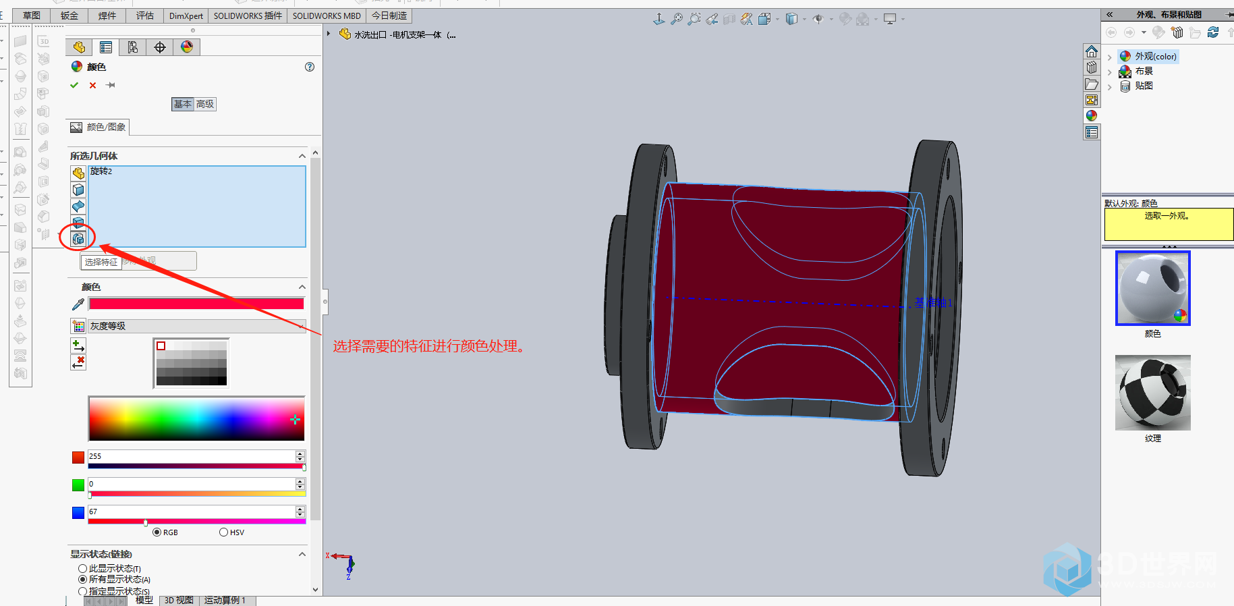Open the ConfigurationManager tab
The height and width of the screenshot is (606, 1234).
(x=133, y=47)
